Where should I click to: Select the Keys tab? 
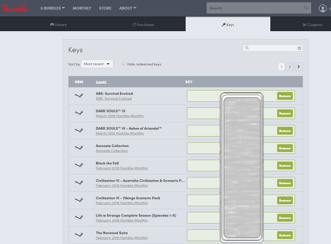pos(228,24)
